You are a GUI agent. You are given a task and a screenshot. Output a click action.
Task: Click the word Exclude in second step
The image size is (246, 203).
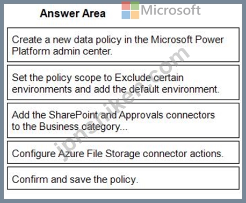pos(133,78)
